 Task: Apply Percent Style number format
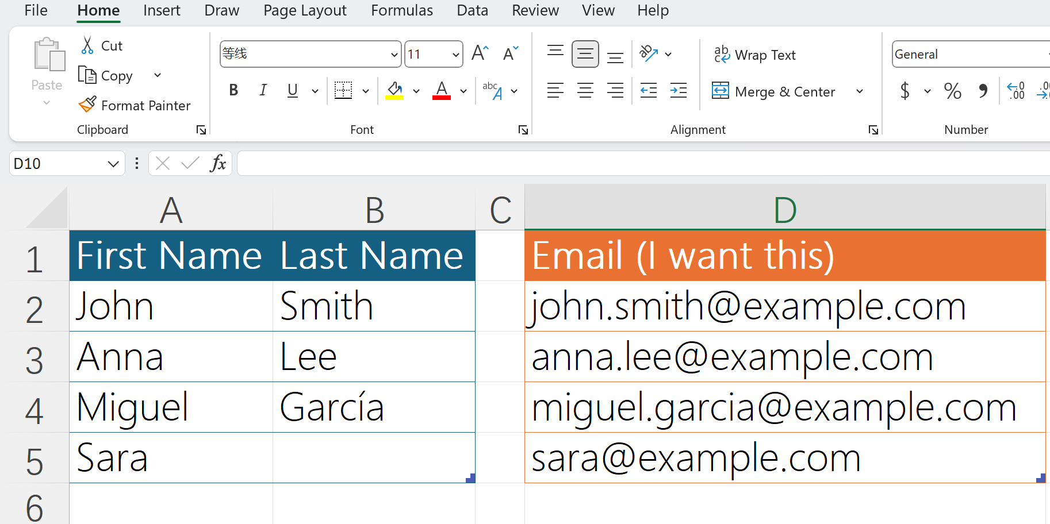point(952,91)
